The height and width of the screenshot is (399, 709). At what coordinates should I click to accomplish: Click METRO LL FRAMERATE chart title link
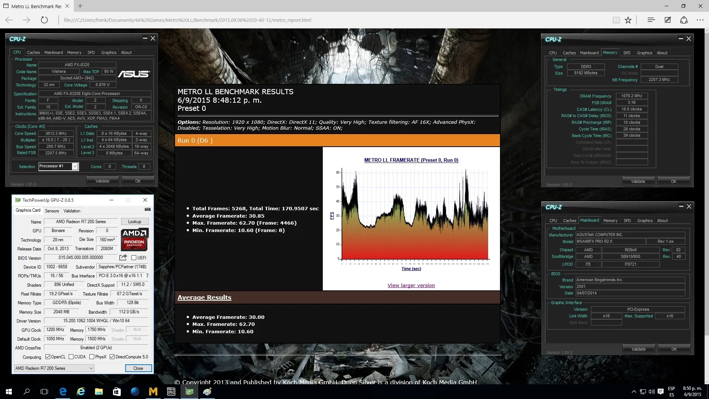(x=411, y=160)
